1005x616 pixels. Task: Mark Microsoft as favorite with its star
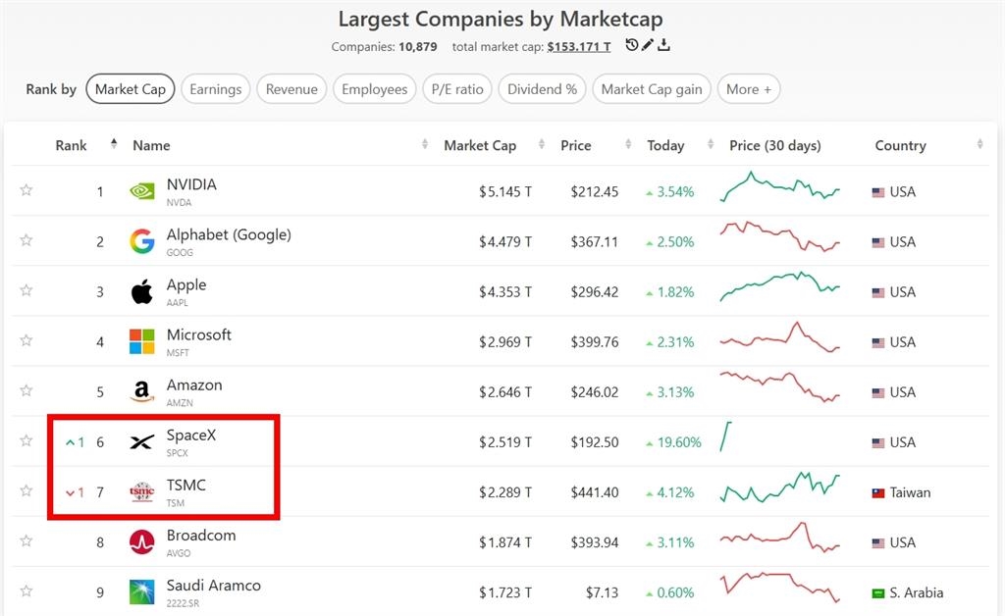pos(26,340)
